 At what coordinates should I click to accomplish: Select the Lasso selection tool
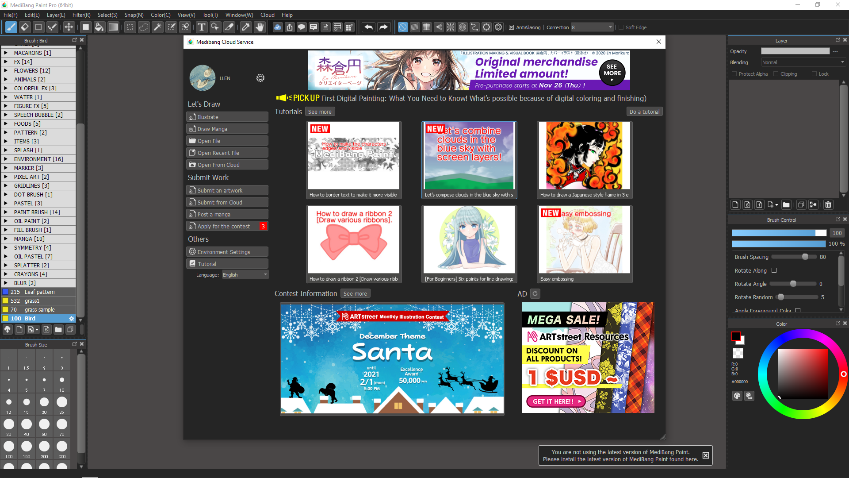tap(144, 27)
